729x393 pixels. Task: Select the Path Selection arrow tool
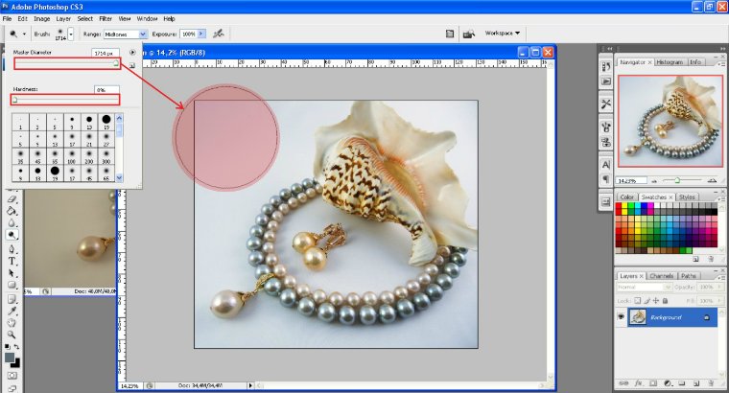[x=12, y=273]
